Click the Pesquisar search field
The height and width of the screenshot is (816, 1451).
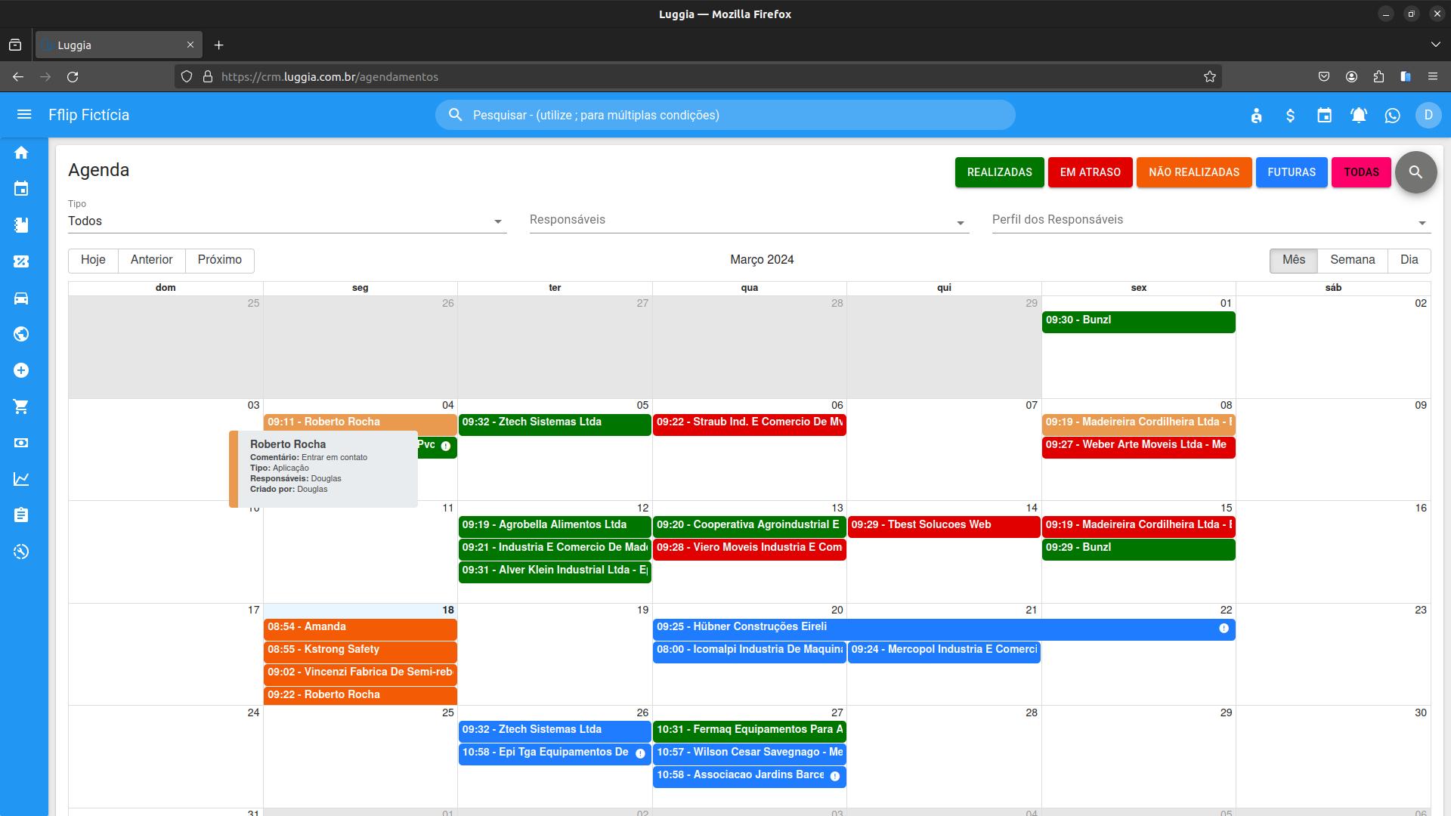tap(725, 115)
